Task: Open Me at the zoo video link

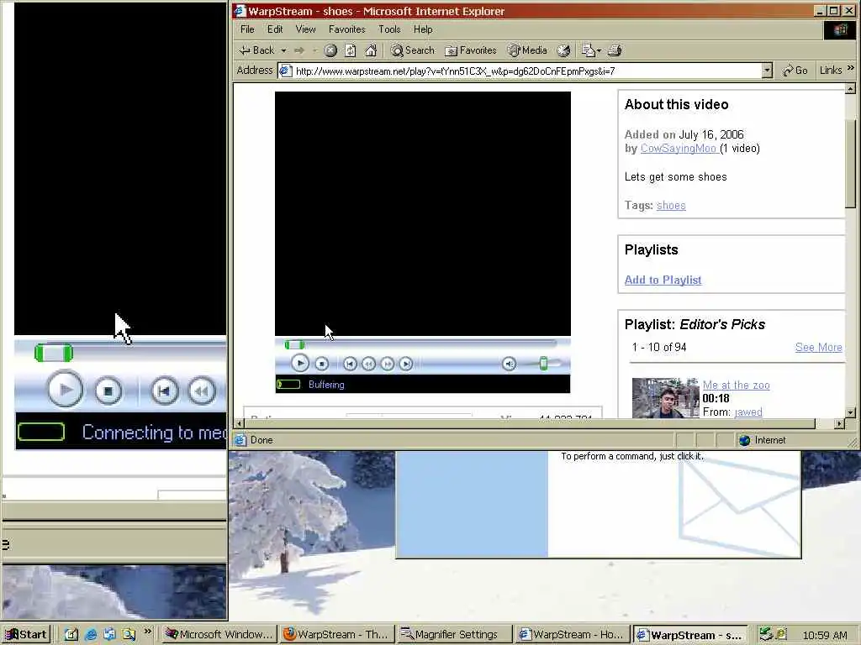Action: tap(736, 385)
